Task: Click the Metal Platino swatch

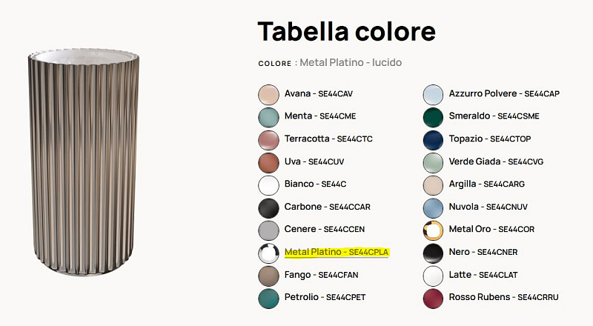Action: 268,253
